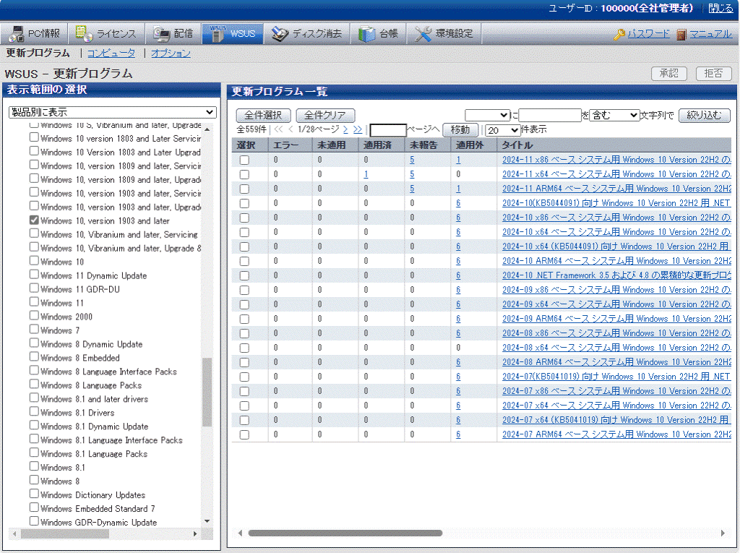The width and height of the screenshot is (740, 553).
Task: Switch to the 環境設定 tab
Action: pyautogui.click(x=444, y=33)
